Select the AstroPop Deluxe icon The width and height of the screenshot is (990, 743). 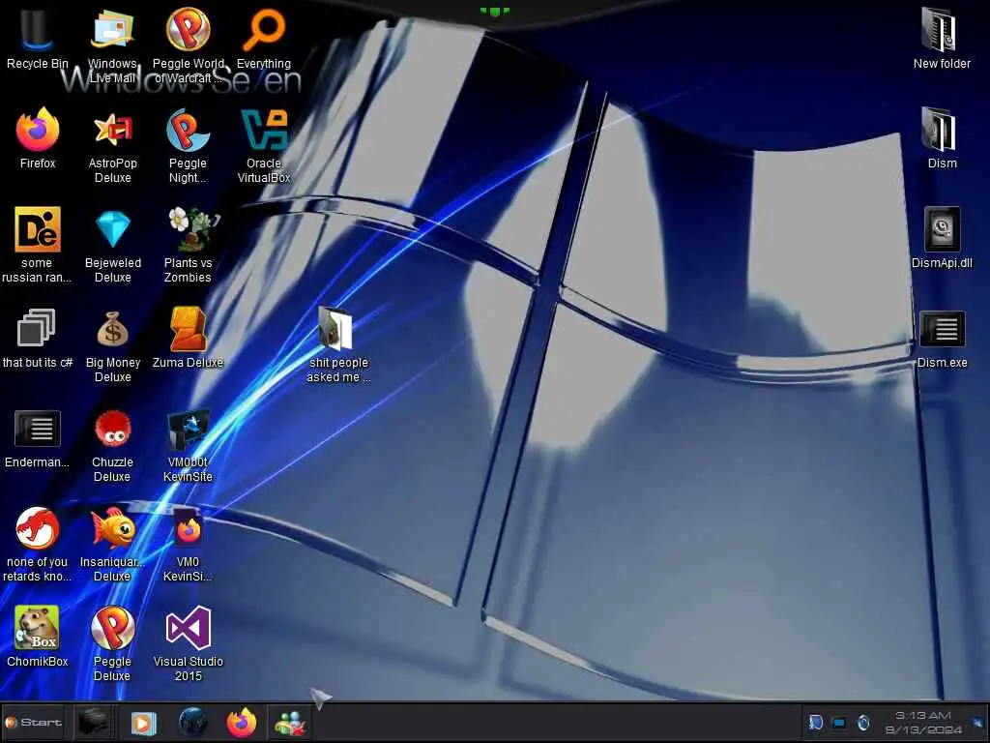click(112, 130)
